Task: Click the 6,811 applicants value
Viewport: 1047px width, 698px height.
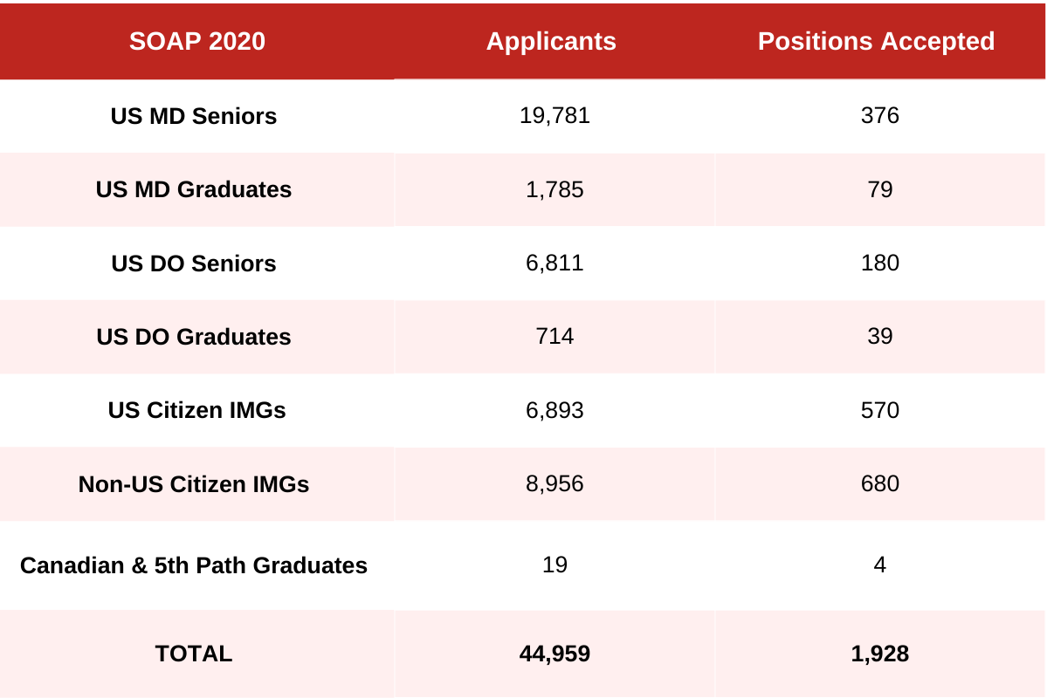Action: pyautogui.click(x=554, y=263)
